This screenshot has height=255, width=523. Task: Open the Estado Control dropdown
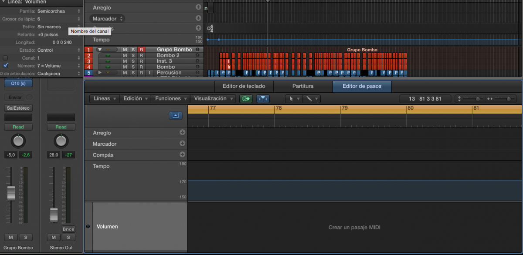[59, 50]
